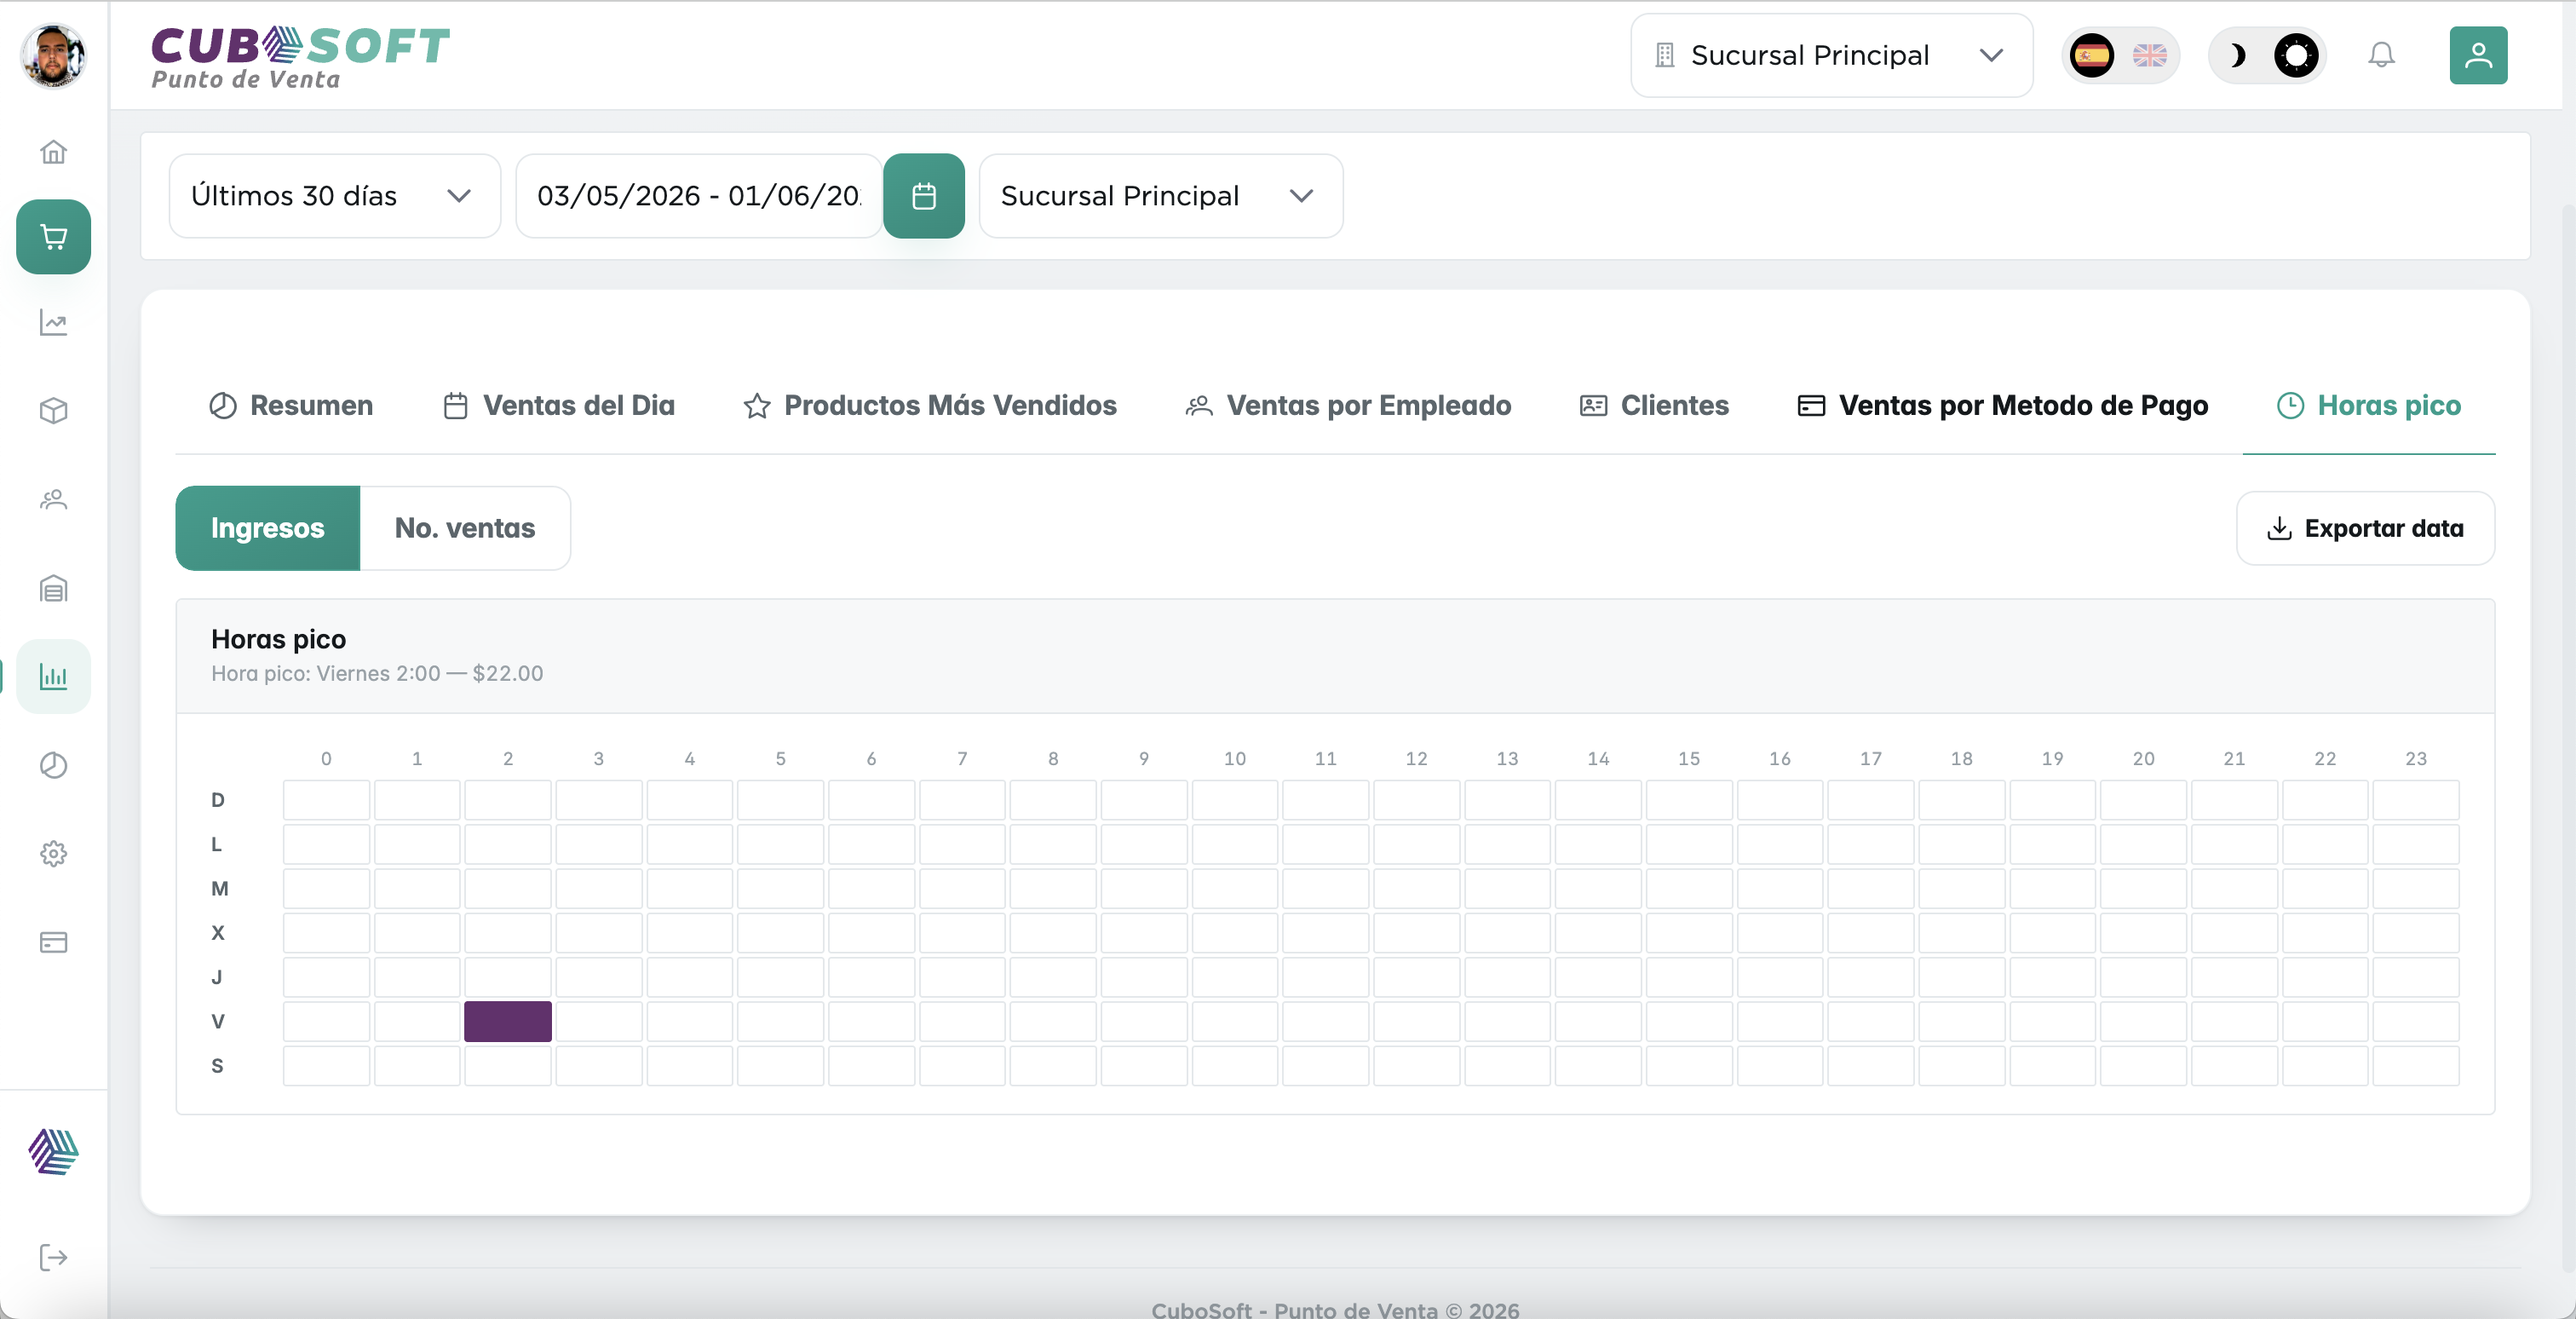
Task: Open header Sucursal Principal branch selector
Action: click(1830, 55)
